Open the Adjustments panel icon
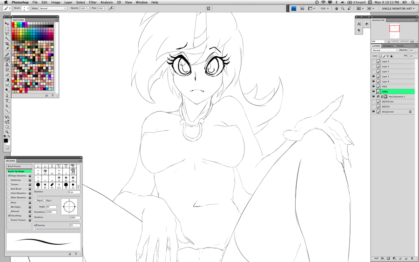This screenshot has width=419, height=262. 367,24
